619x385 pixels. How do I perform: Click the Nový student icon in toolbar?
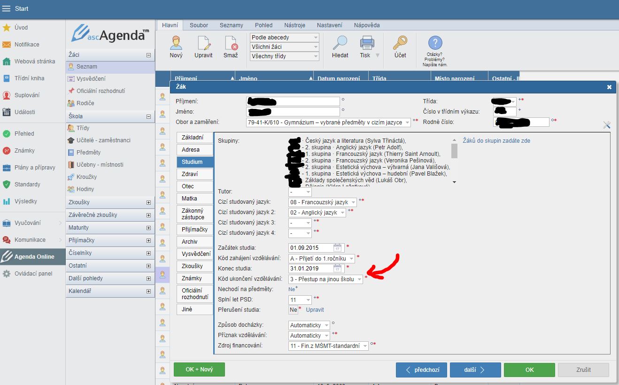(x=176, y=43)
